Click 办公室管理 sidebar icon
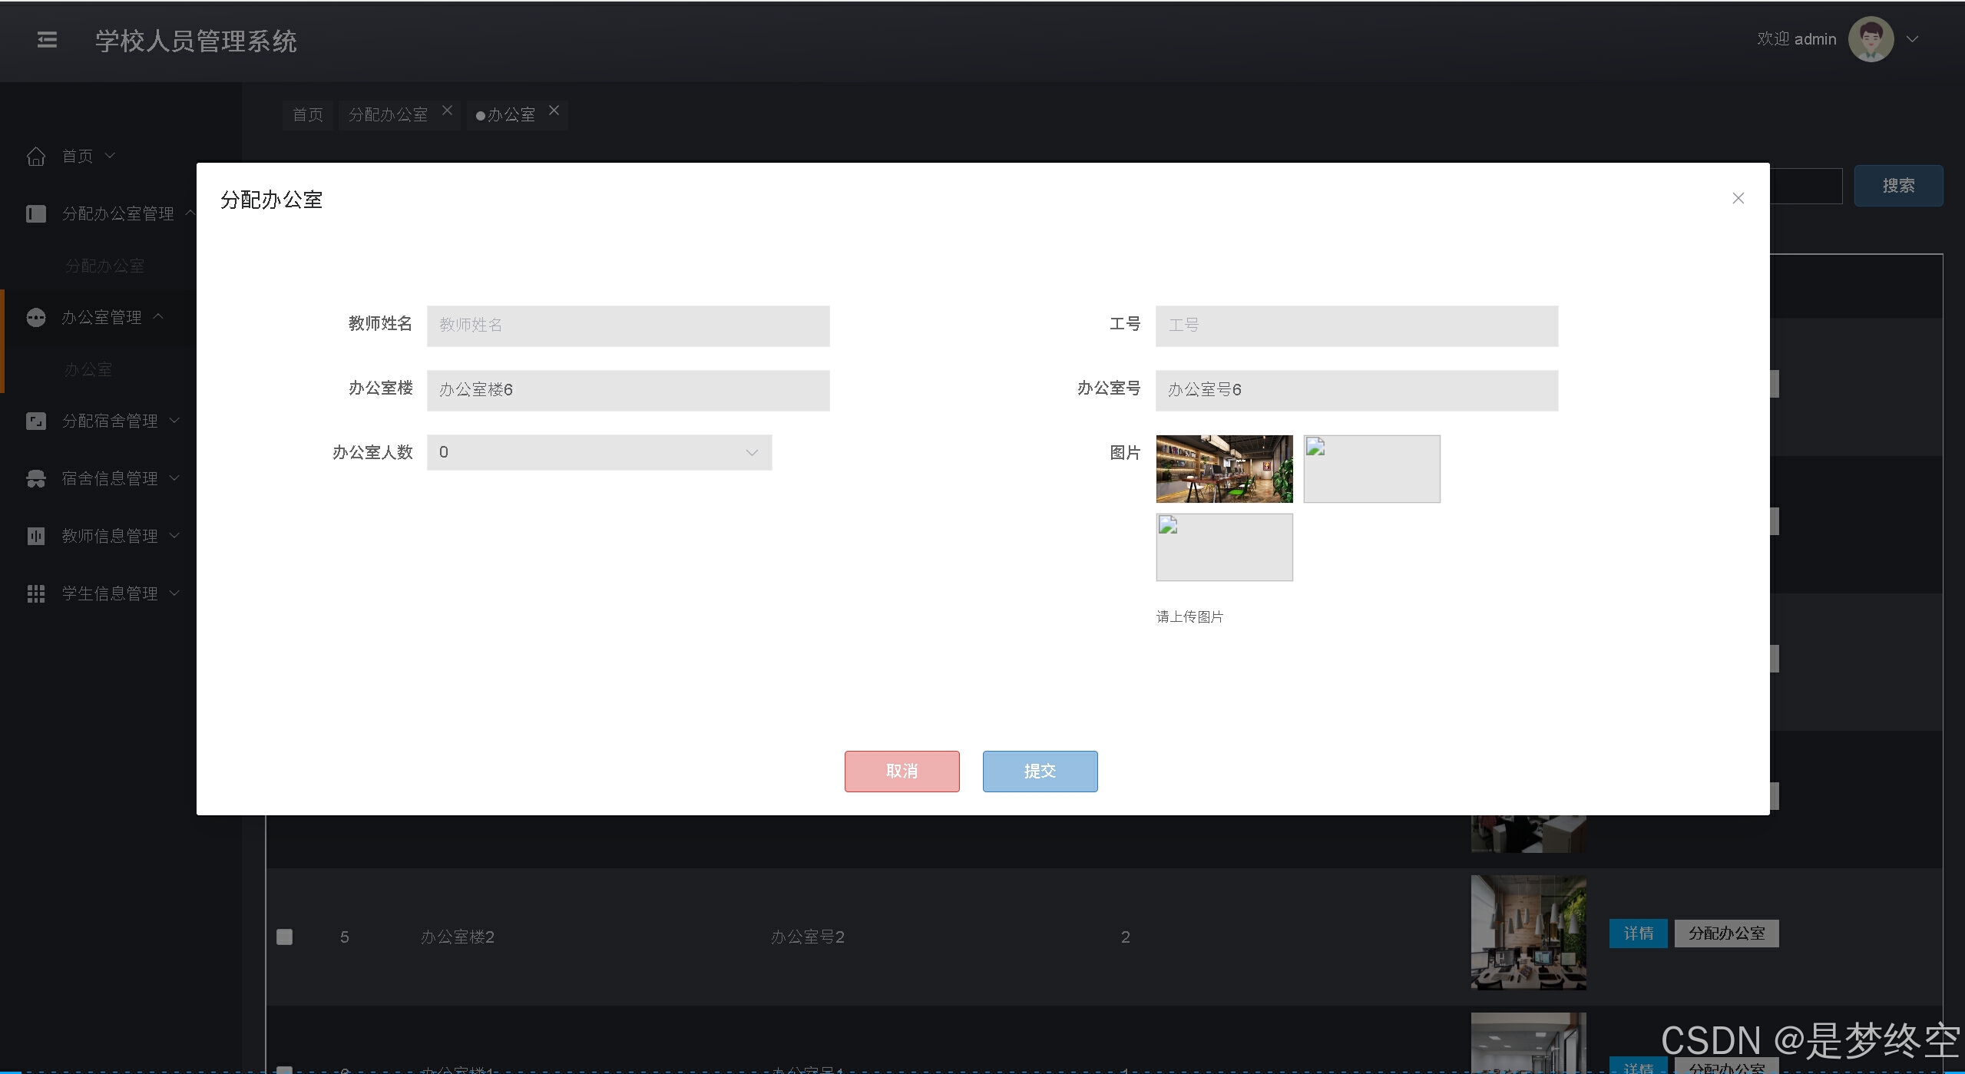Screen dimensions: 1965x1074 (x=36, y=317)
